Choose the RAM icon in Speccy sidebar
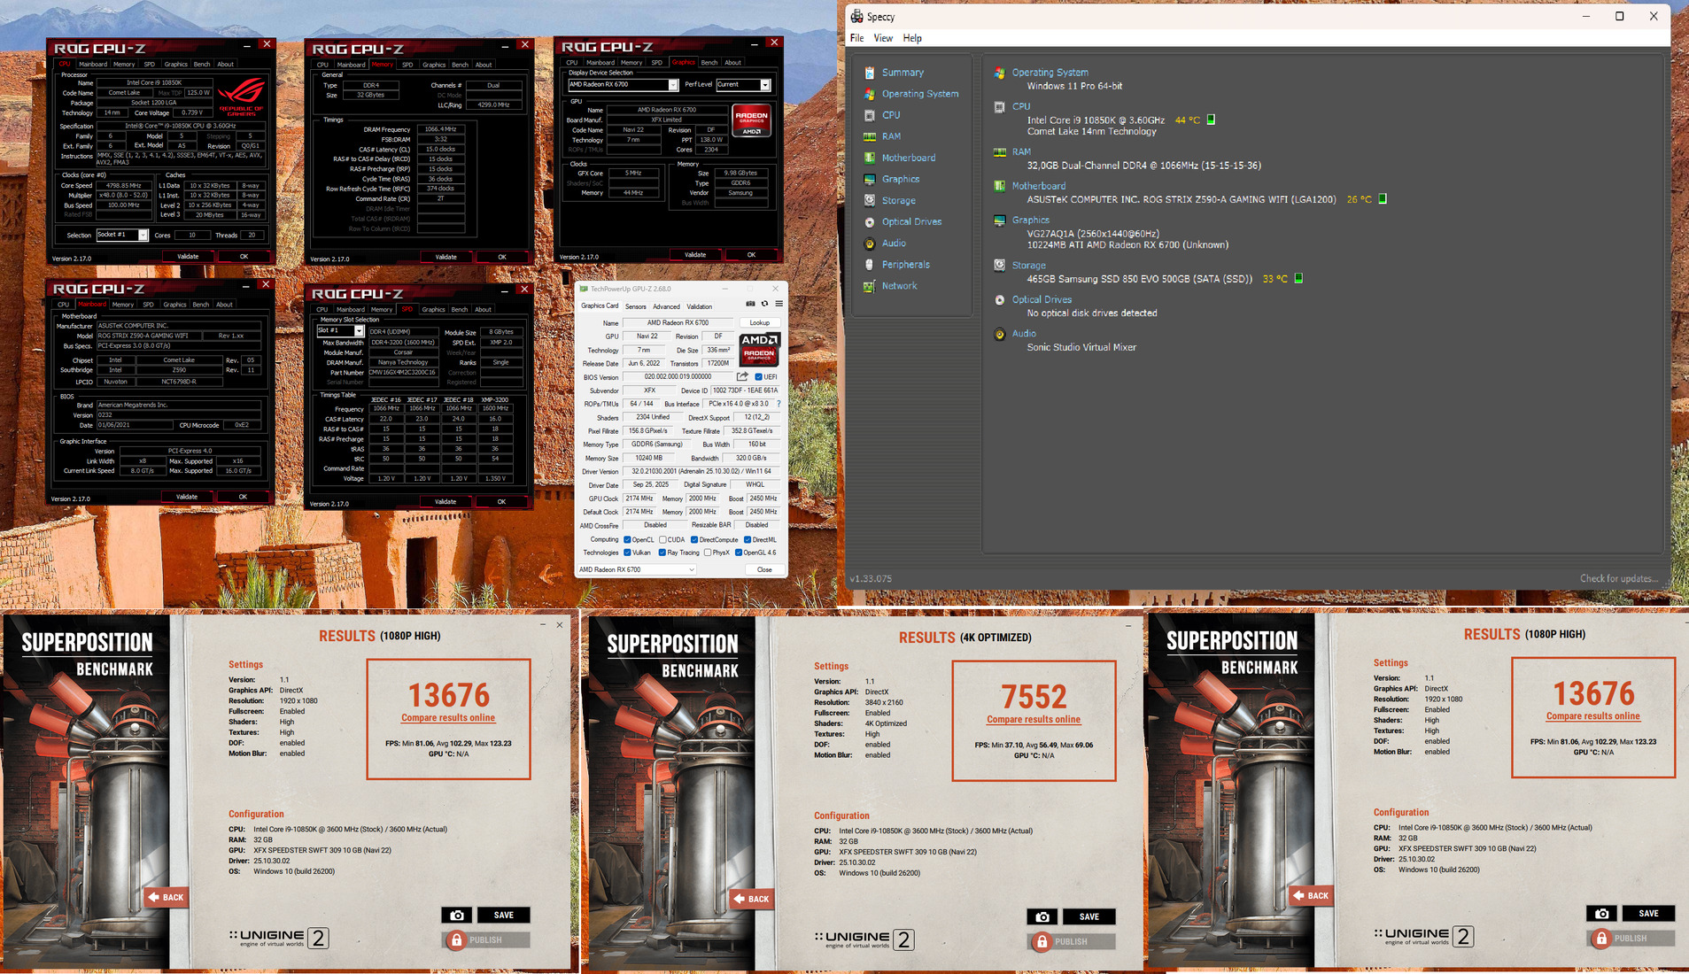 (870, 136)
